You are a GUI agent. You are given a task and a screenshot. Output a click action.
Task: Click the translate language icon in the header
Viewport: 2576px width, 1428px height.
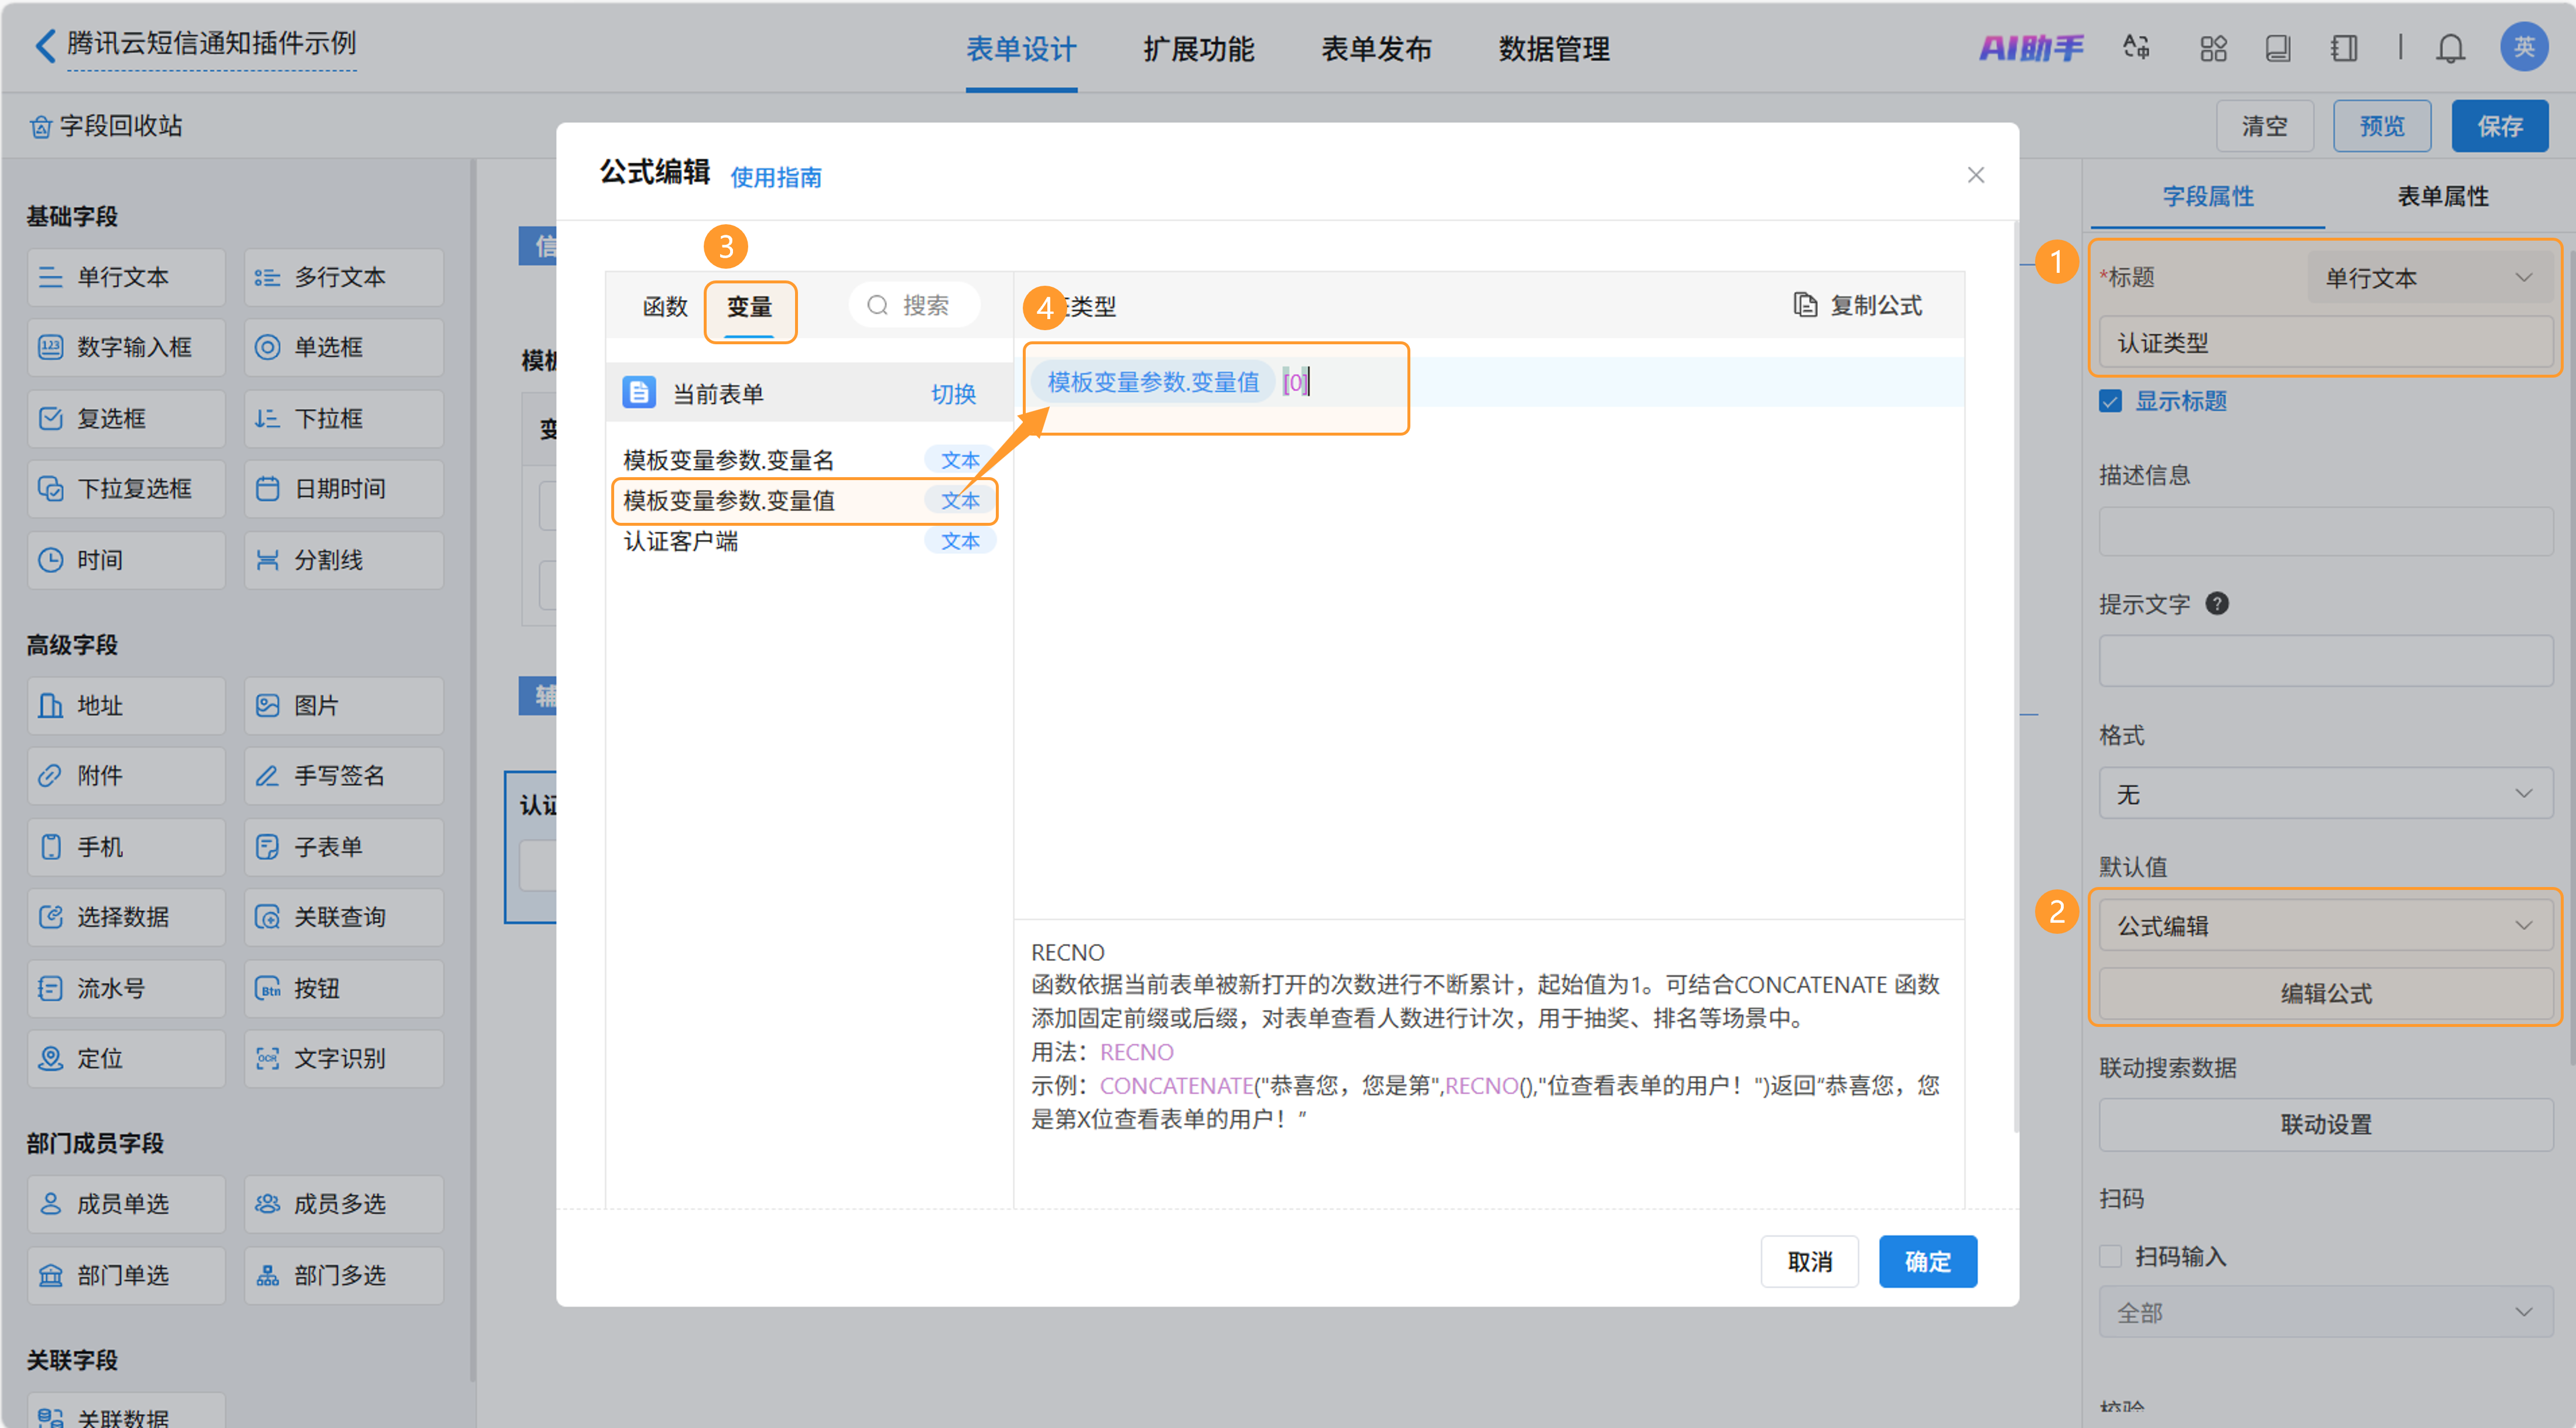pos(2136,47)
